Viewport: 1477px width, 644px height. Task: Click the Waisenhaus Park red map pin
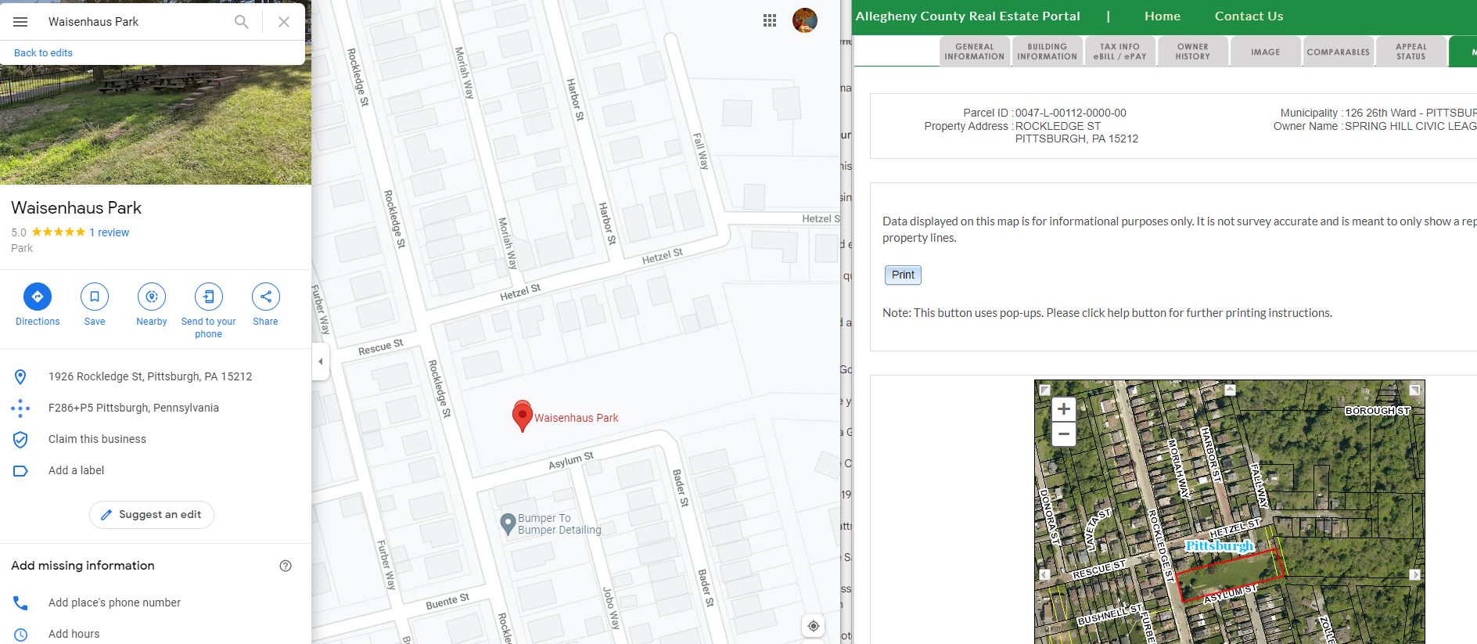522,416
